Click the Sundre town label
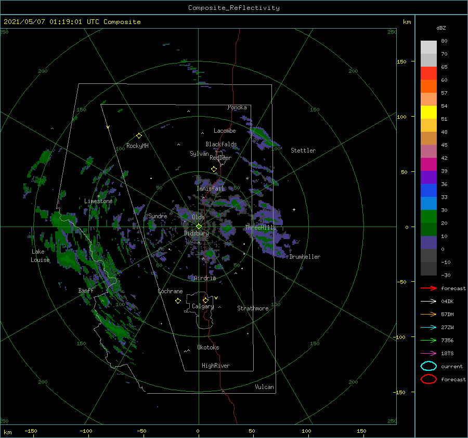The image size is (468, 438). point(158,216)
